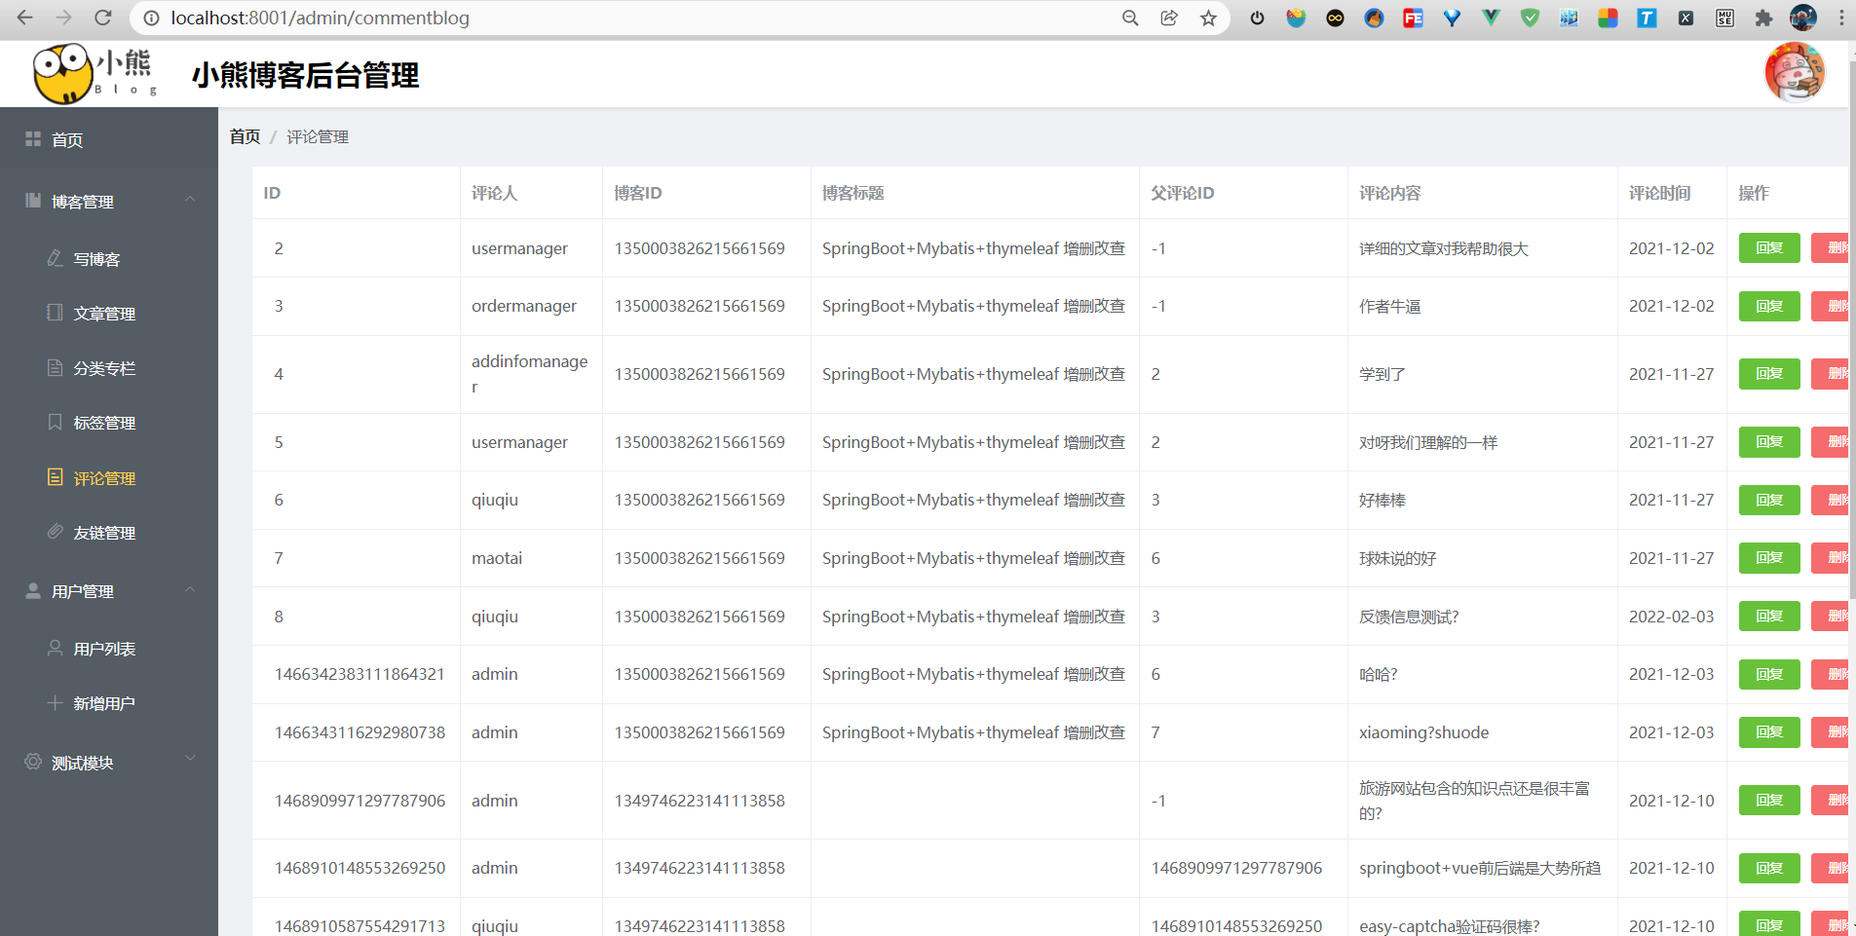Click the site info icon in address bar

point(151,18)
